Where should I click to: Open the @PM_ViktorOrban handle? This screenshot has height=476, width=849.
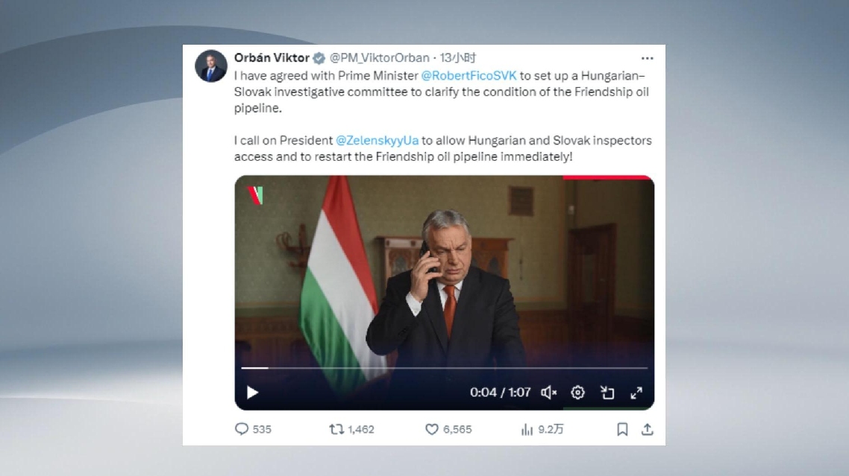[380, 58]
